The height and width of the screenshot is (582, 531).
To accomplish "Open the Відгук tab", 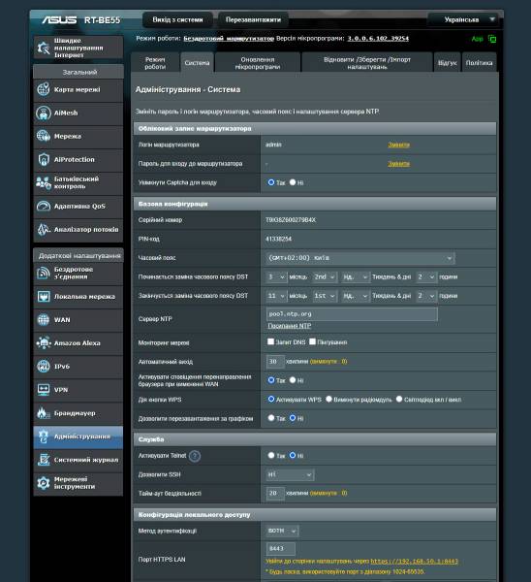I will 448,63.
